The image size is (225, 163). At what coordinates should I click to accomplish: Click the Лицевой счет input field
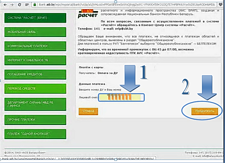pos(121,98)
